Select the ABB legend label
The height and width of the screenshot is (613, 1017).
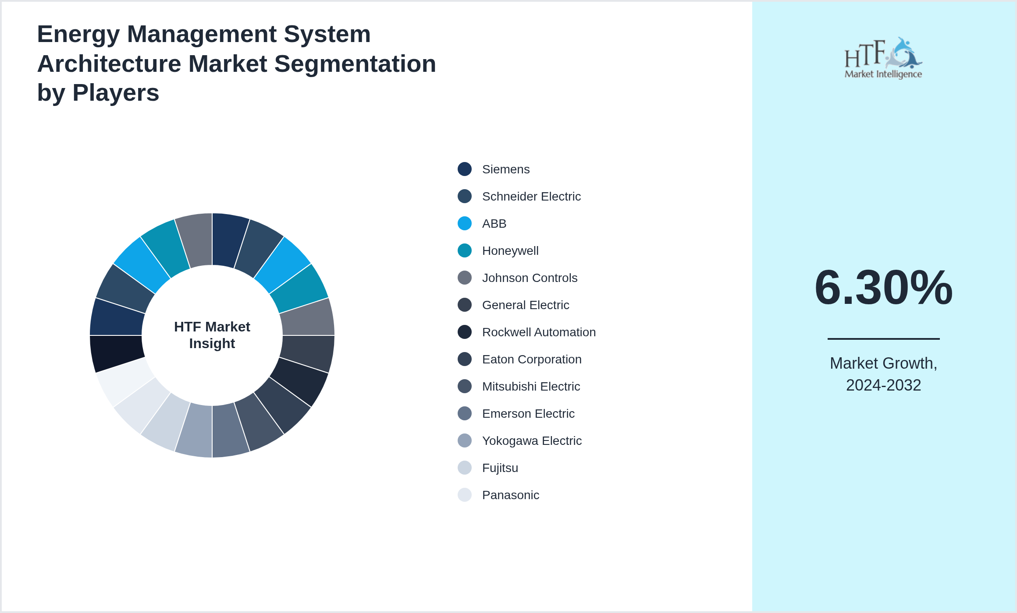pyautogui.click(x=494, y=224)
